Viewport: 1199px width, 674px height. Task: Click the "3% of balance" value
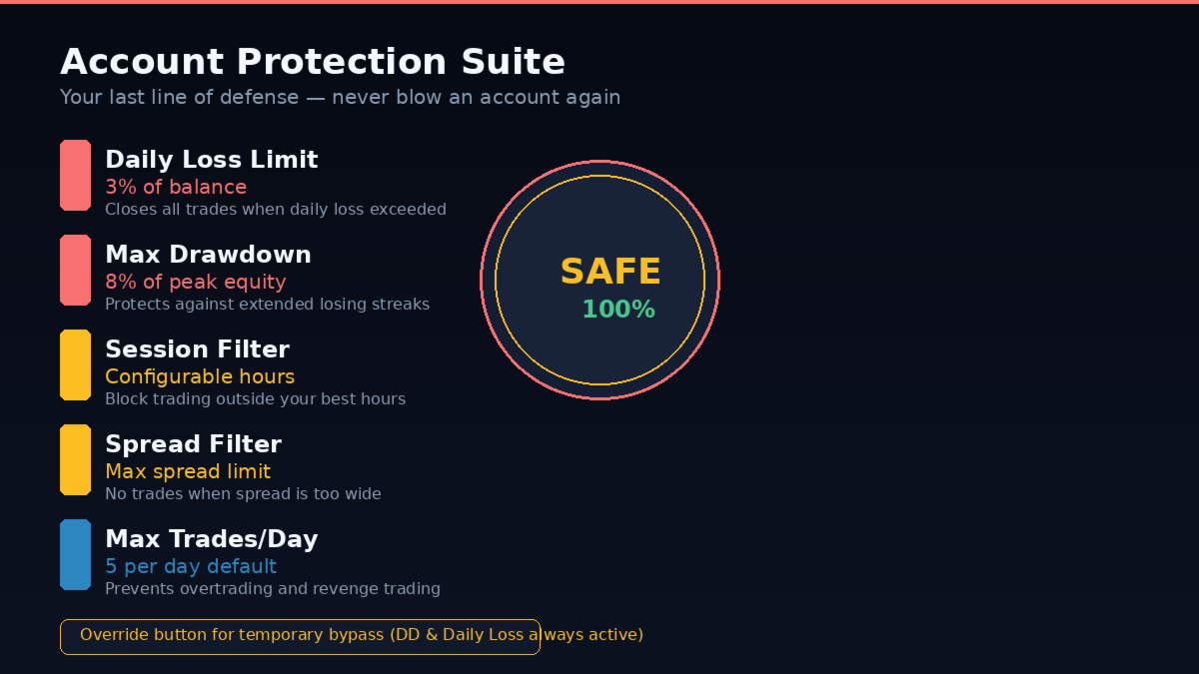pyautogui.click(x=176, y=187)
